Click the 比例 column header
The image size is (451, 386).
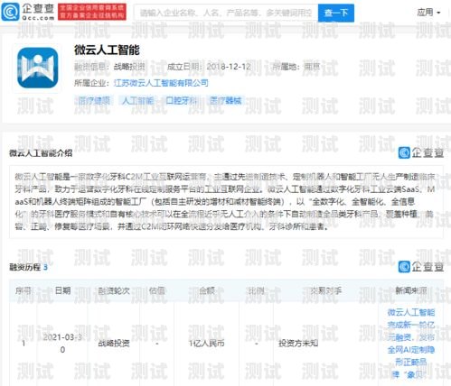coord(256,290)
